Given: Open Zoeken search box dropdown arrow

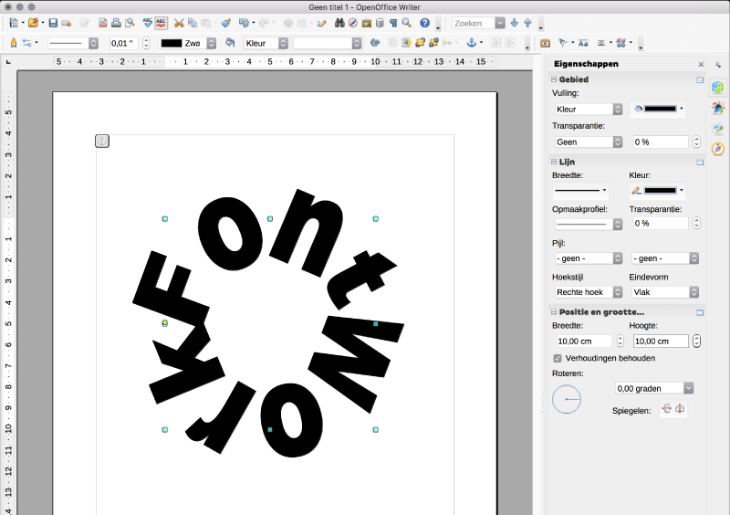Looking at the screenshot, I should 500,23.
